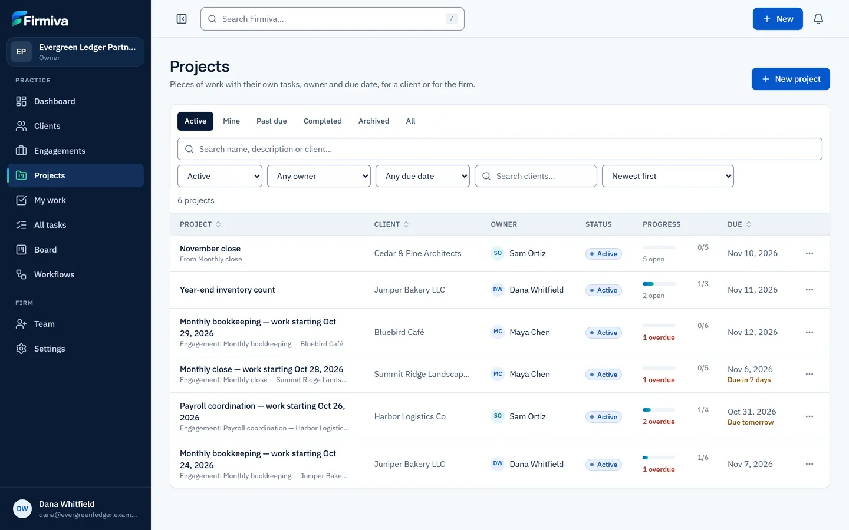Open the November close project
This screenshot has height=530, width=849.
pos(210,249)
